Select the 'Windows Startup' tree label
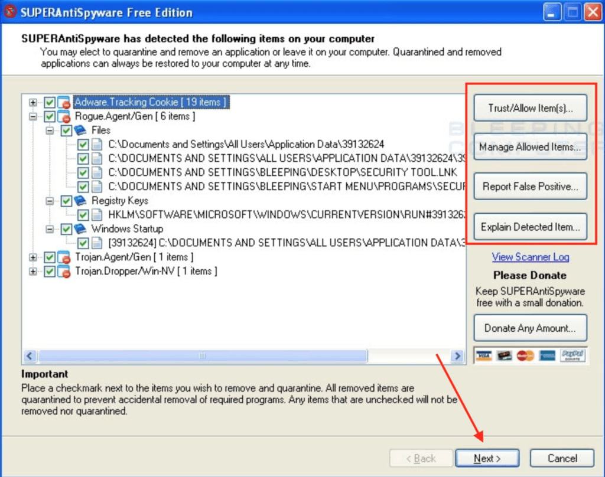605x477 pixels. click(127, 229)
